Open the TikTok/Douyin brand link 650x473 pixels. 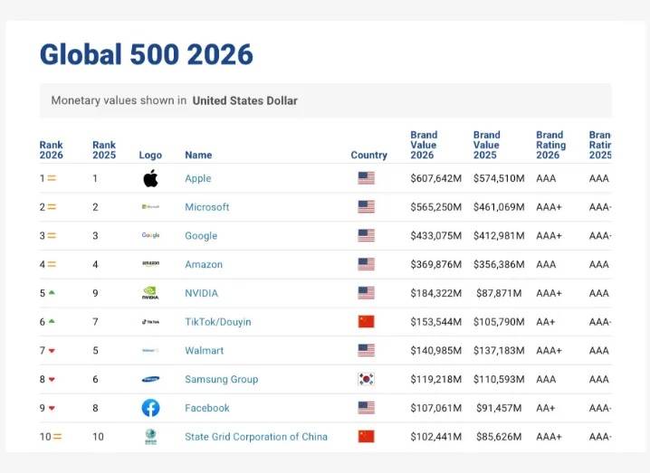pos(218,322)
